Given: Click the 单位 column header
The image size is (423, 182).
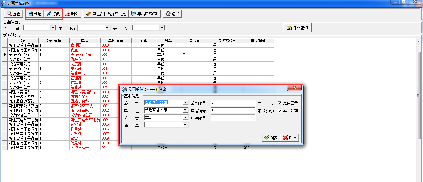Looking at the screenshot, I should [85, 41].
